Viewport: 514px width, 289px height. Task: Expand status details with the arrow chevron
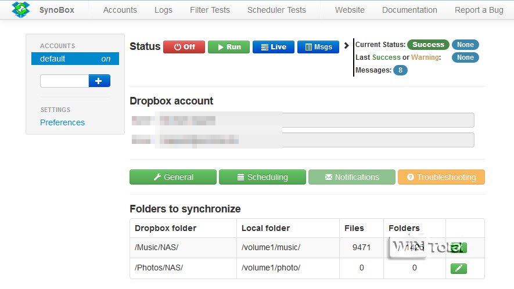tap(347, 45)
